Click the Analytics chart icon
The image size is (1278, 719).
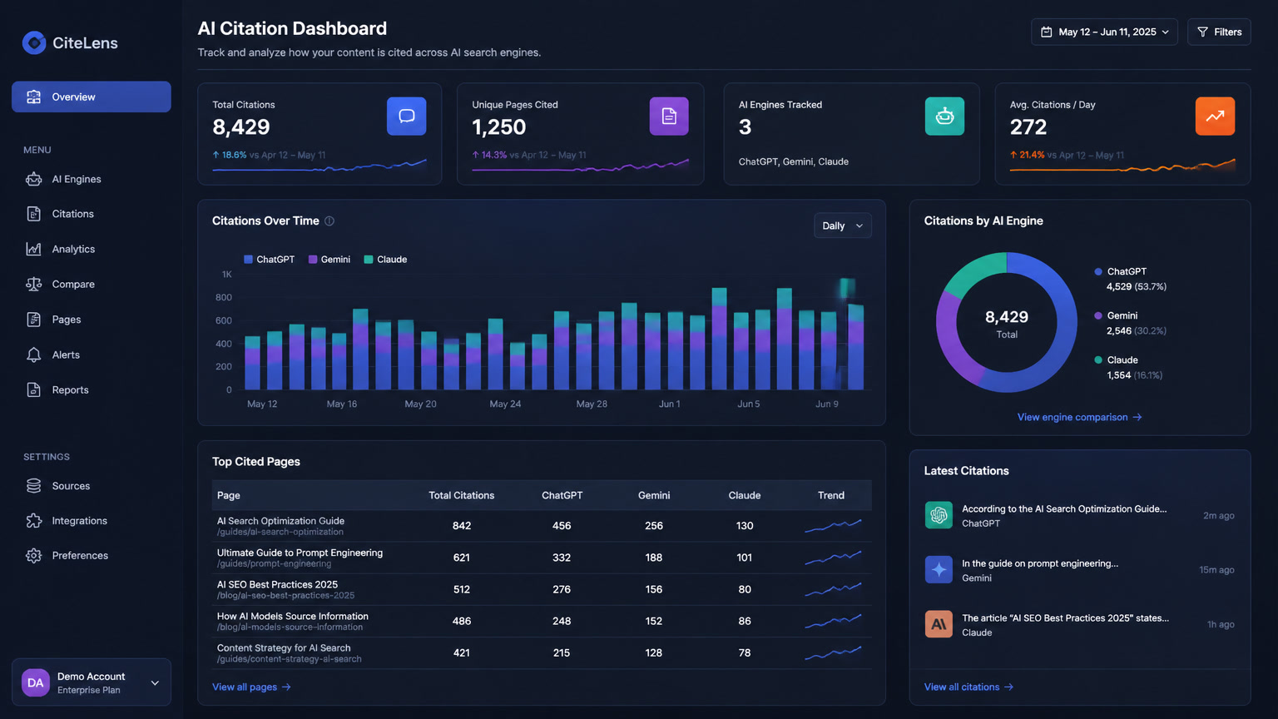(x=33, y=249)
